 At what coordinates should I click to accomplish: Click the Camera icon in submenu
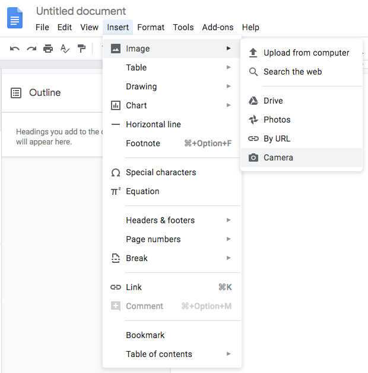[253, 157]
